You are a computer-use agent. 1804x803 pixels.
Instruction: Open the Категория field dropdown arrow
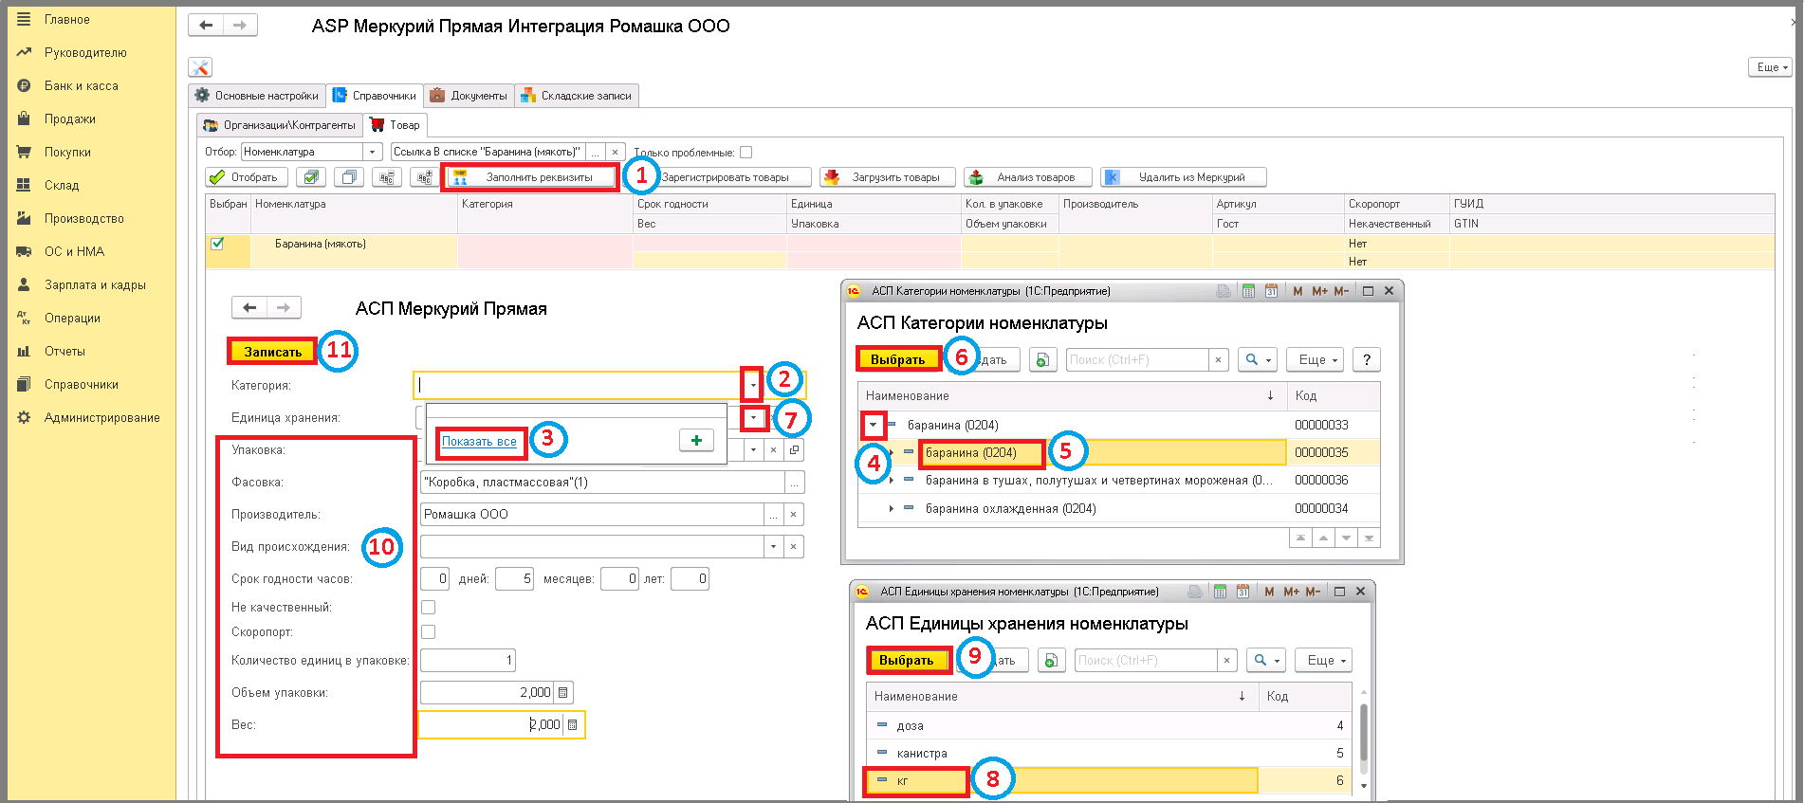coord(752,385)
